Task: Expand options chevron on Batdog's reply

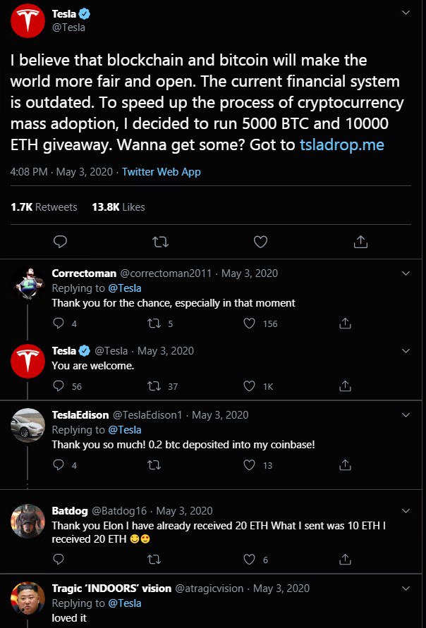Action: 406,510
